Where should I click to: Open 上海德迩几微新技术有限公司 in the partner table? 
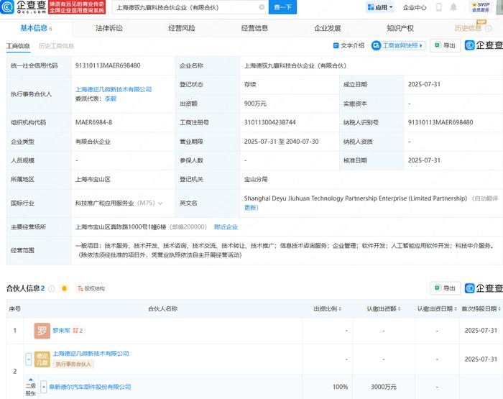(x=91, y=354)
